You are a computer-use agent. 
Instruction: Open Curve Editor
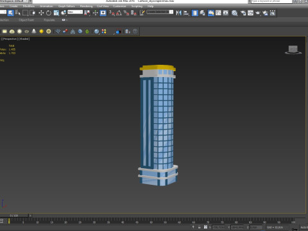[218, 13]
